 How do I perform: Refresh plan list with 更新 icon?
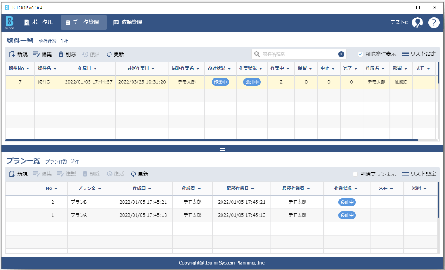click(133, 174)
